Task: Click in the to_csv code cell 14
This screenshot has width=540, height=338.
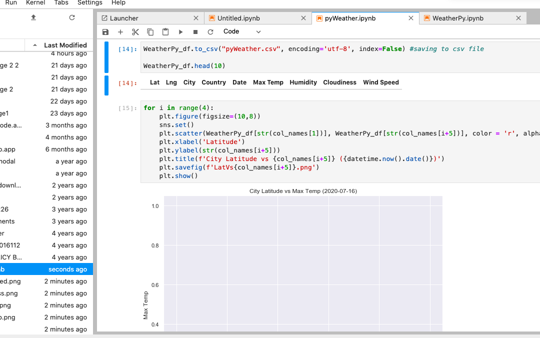Action: pyautogui.click(x=340, y=57)
